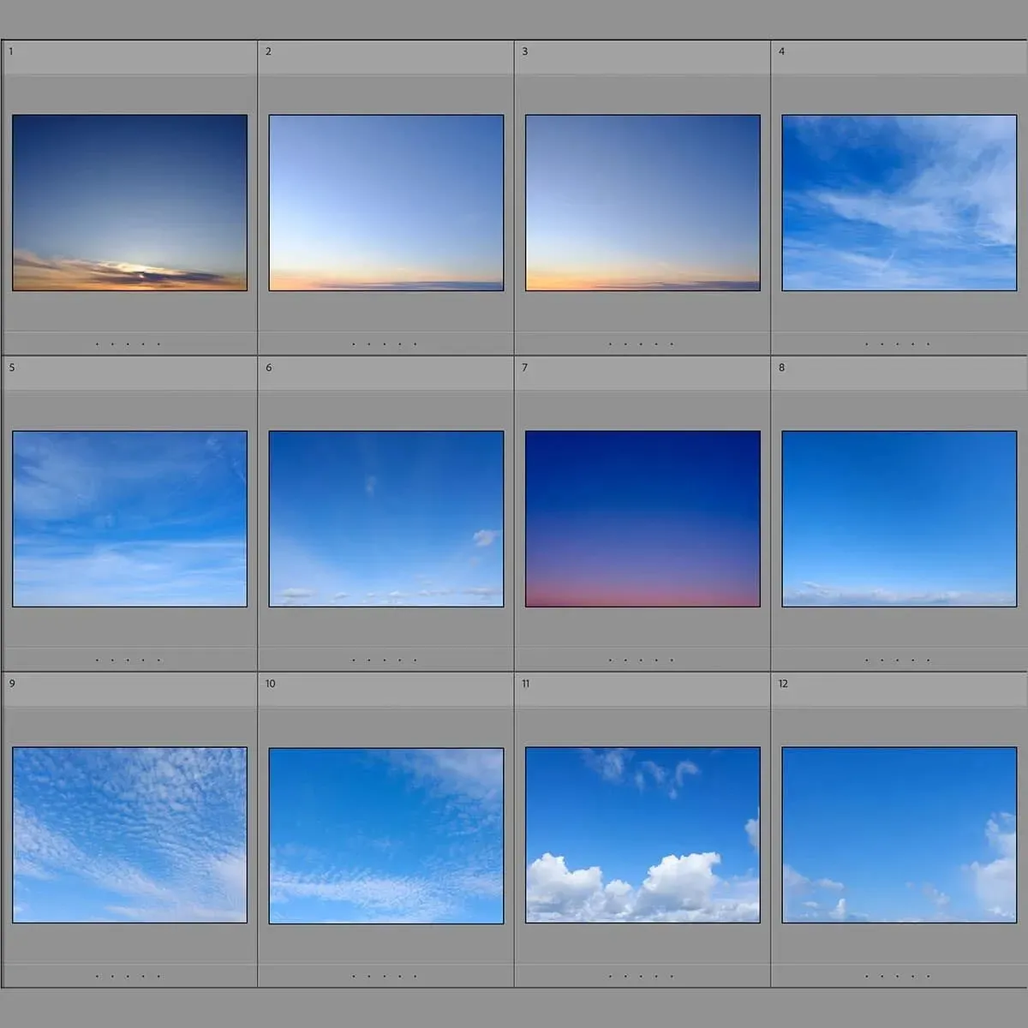This screenshot has height=1028, width=1028.
Task: Apply a five-star rating to photo 7
Action: 672,660
